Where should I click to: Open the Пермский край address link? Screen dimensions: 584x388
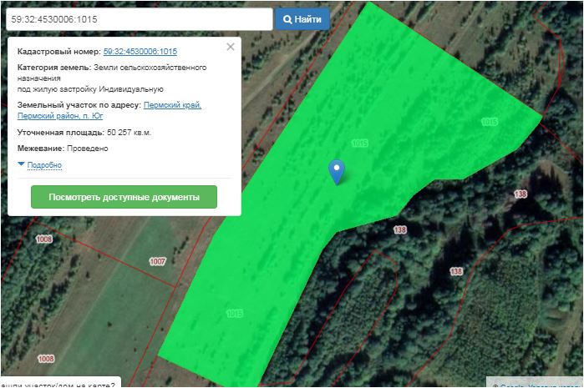[x=172, y=105]
